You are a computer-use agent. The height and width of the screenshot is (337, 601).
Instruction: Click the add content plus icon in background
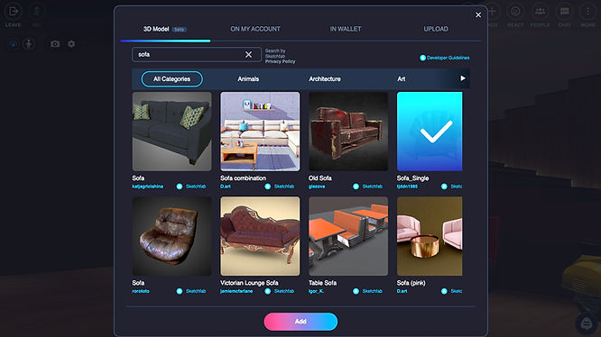click(492, 12)
